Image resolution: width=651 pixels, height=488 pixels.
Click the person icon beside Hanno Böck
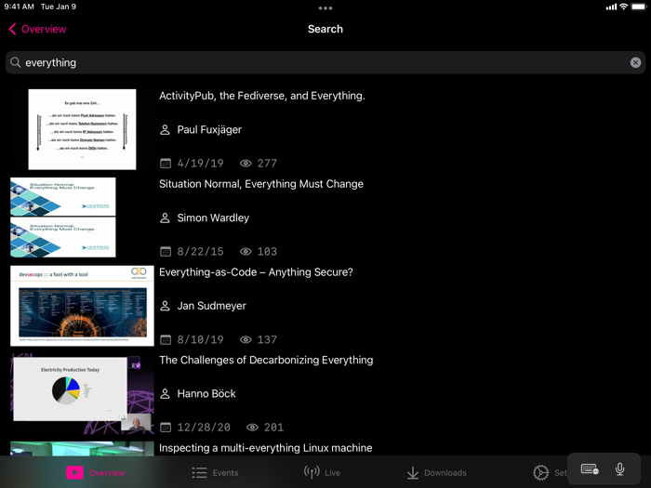click(165, 394)
